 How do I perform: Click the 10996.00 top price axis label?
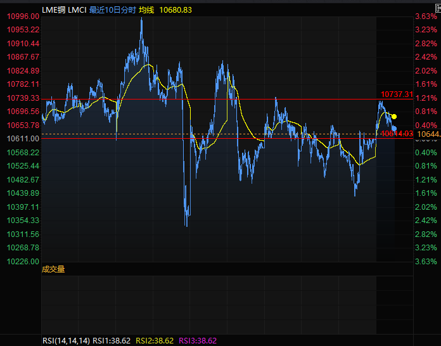point(23,16)
